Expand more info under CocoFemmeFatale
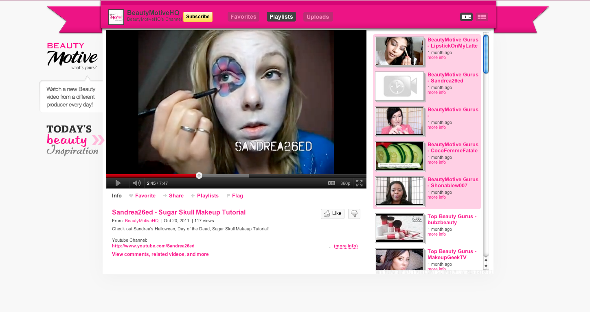 tap(436, 162)
